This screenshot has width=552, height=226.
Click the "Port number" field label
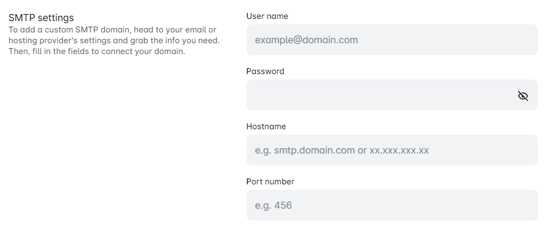270,182
